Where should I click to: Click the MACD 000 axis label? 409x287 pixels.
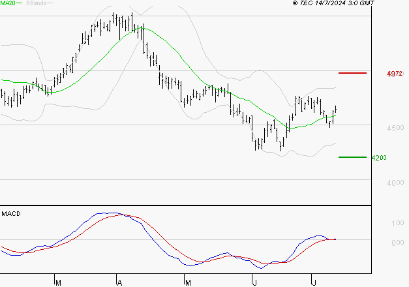click(397, 243)
